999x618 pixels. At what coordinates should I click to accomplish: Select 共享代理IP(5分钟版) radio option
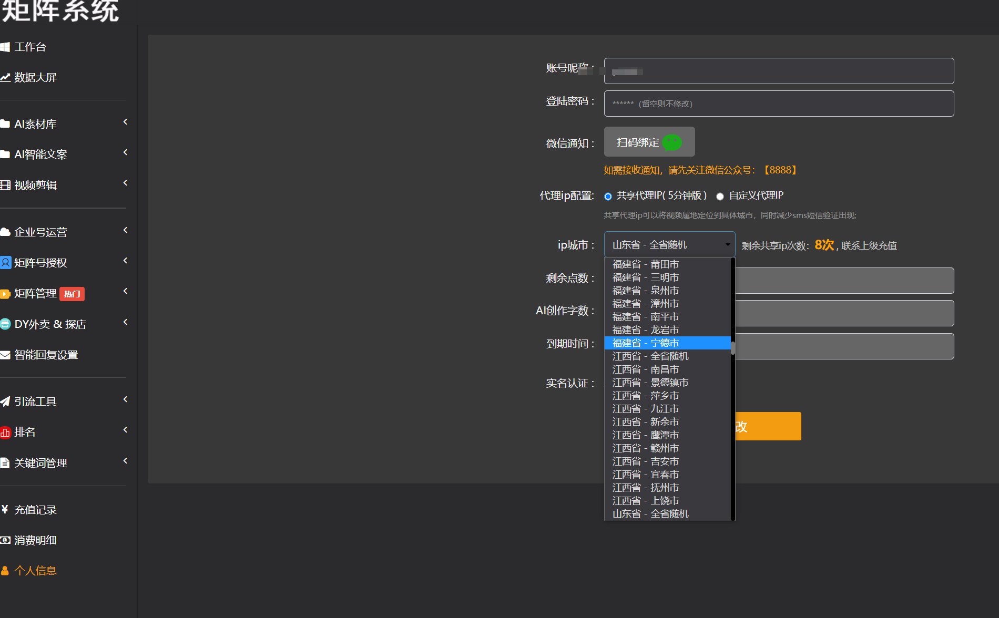pos(608,197)
